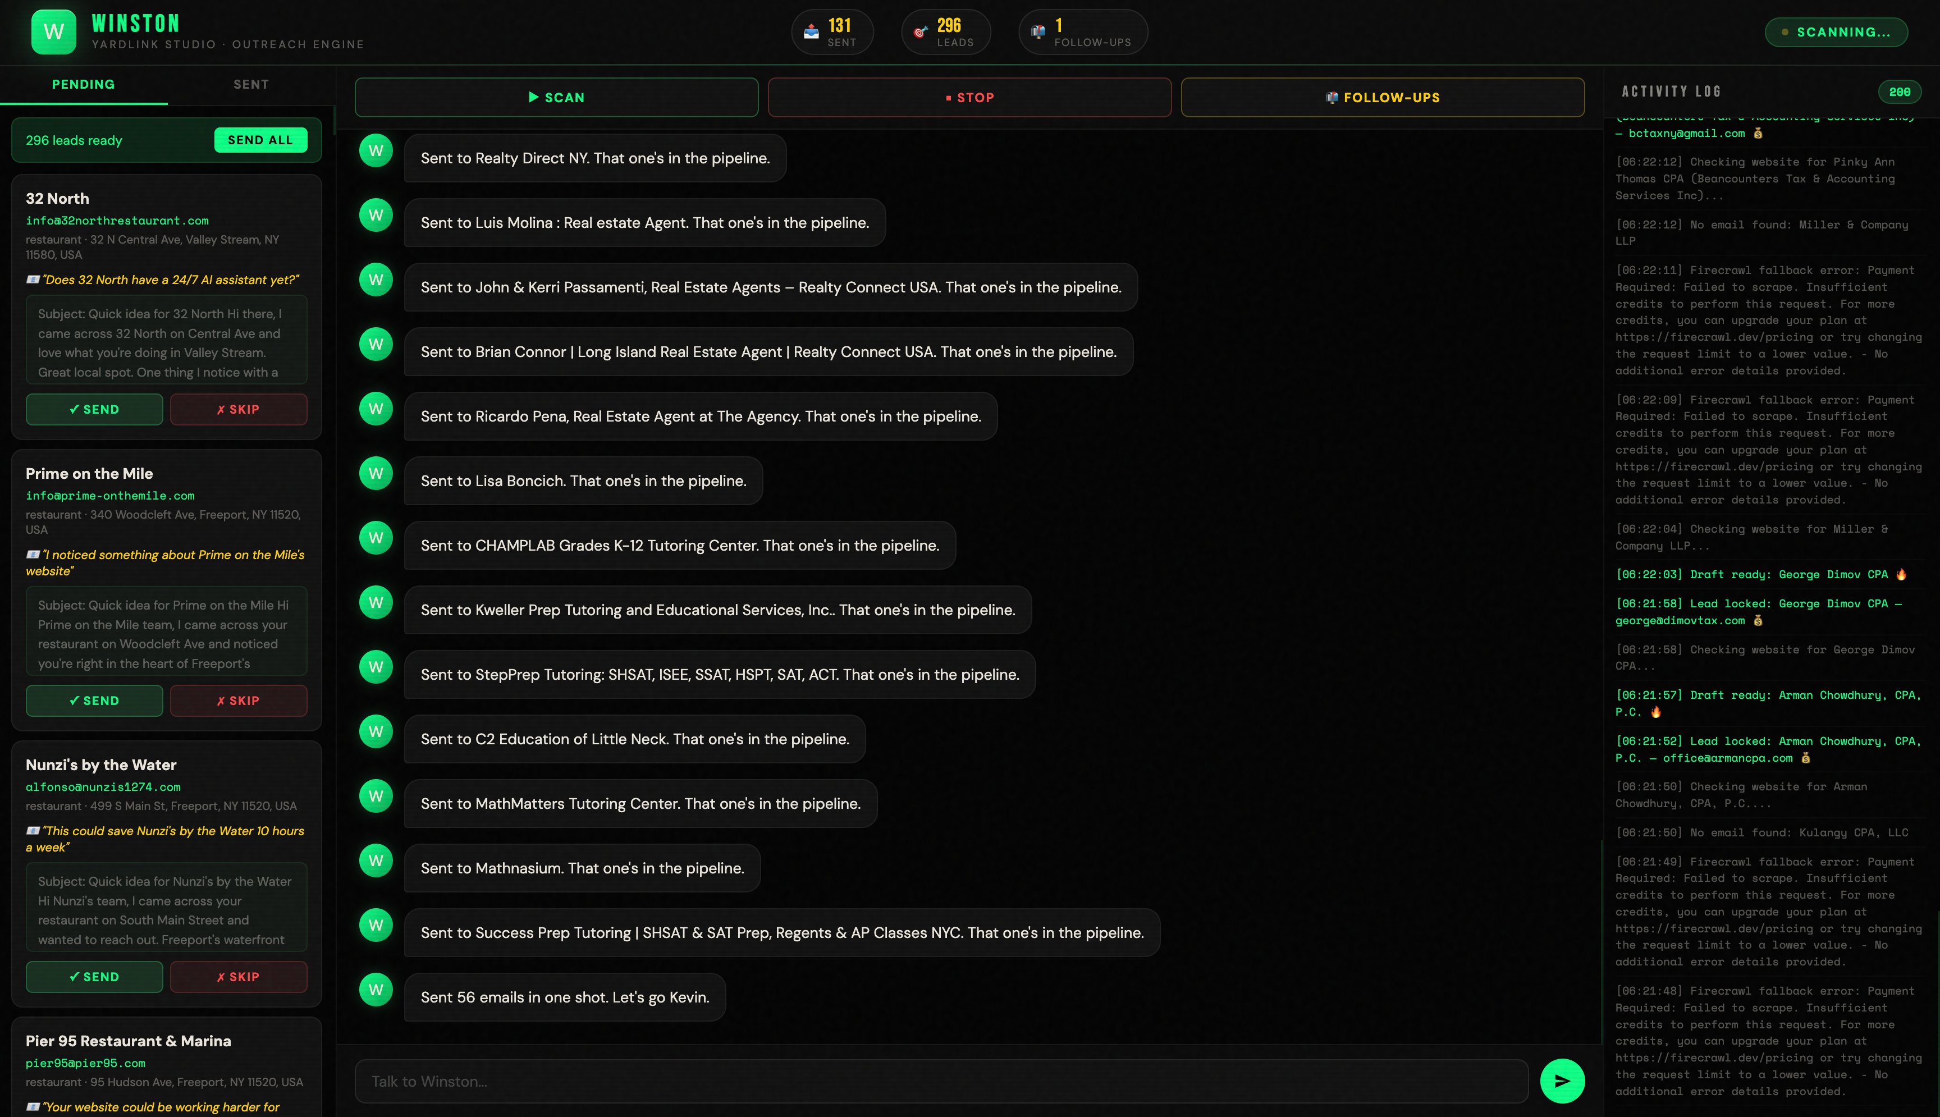Click 'Sent to Ricardo Pena' message bubble
1940x1117 pixels.
701,416
